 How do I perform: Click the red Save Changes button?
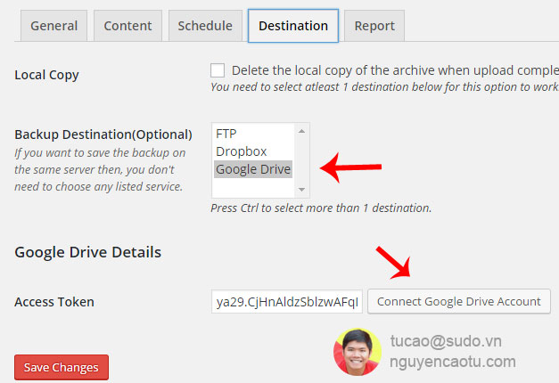pos(62,367)
